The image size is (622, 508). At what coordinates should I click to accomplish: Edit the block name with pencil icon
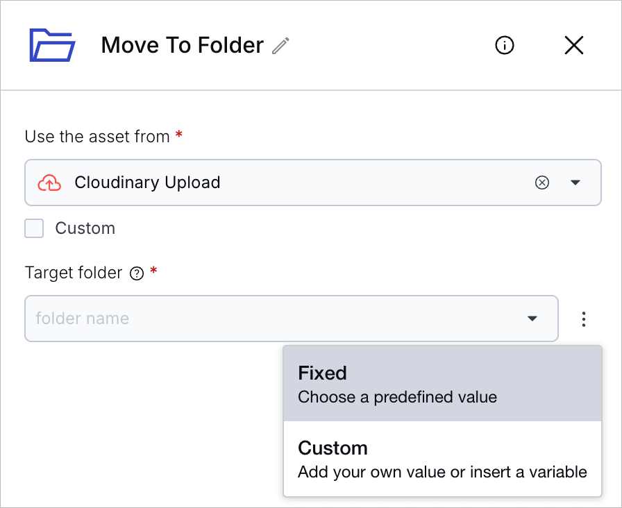coord(281,45)
